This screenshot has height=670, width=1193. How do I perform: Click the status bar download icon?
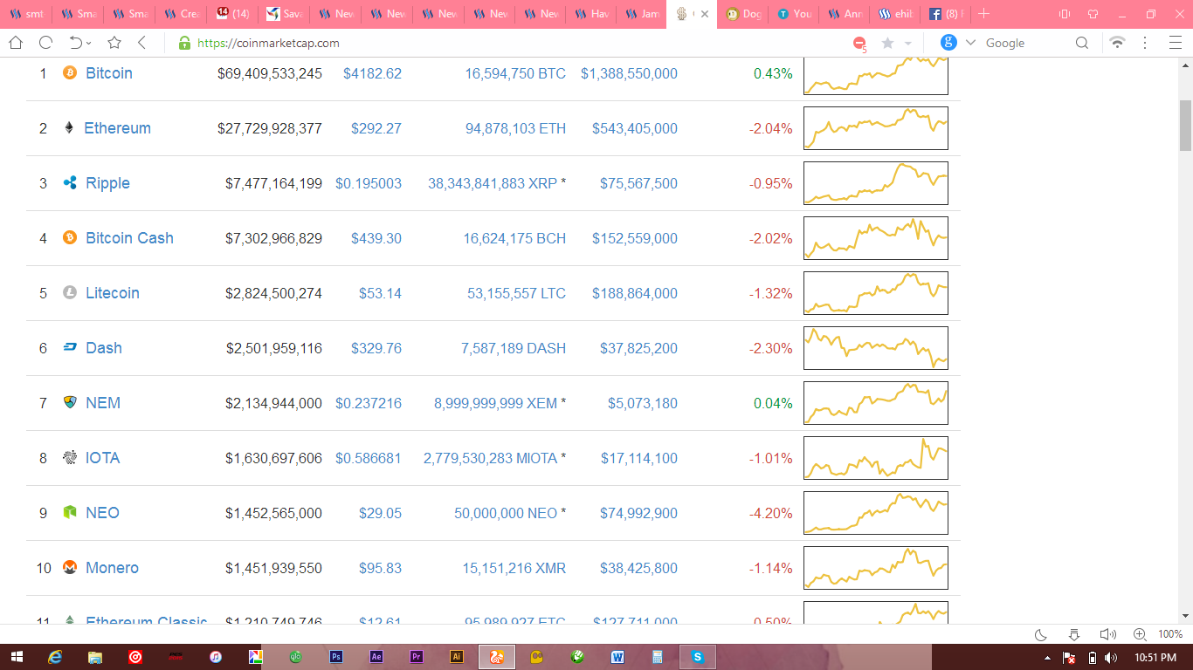1074,634
